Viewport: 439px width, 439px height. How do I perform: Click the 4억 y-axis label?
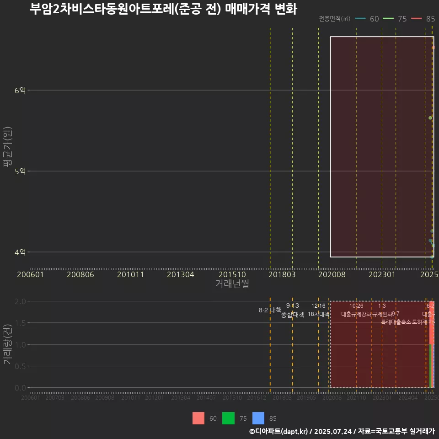(20, 252)
